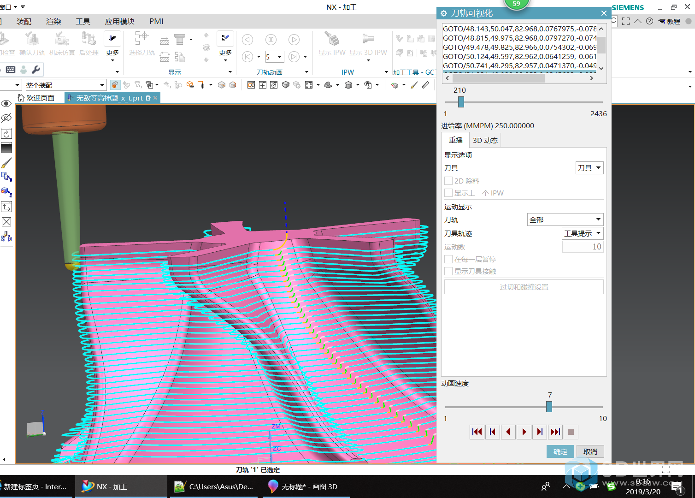This screenshot has width=695, height=498.
Task: Click the brush icon in left sidebar
Action: (6, 163)
